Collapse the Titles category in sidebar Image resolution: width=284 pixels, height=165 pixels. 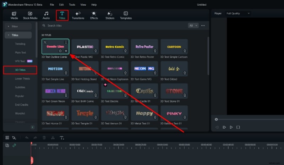(15, 35)
